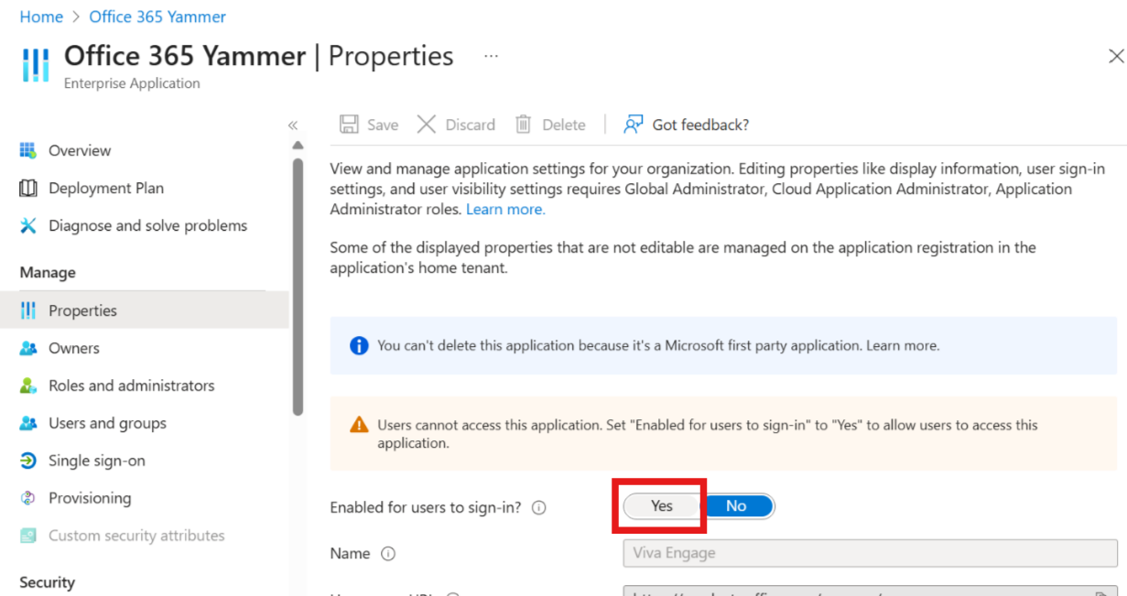This screenshot has width=1127, height=596.
Task: Click Delete button label
Action: coord(564,125)
